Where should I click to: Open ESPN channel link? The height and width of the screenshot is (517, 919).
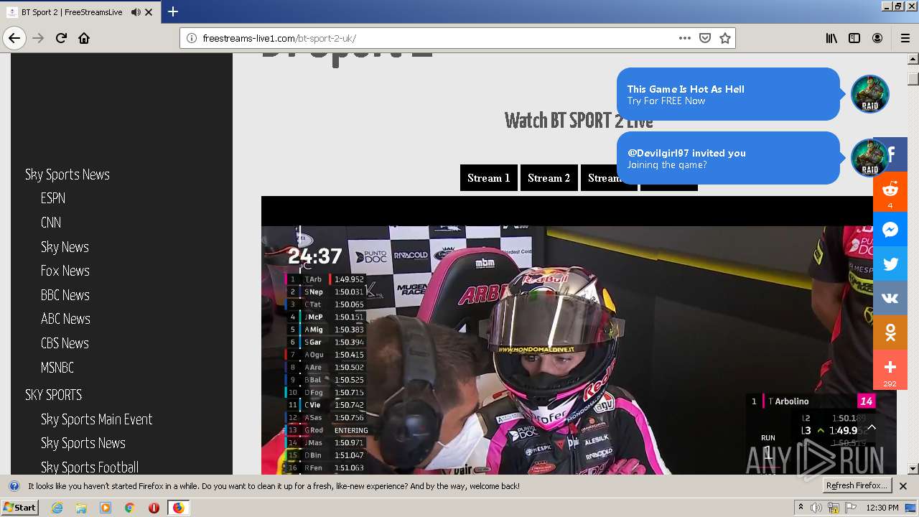53,198
